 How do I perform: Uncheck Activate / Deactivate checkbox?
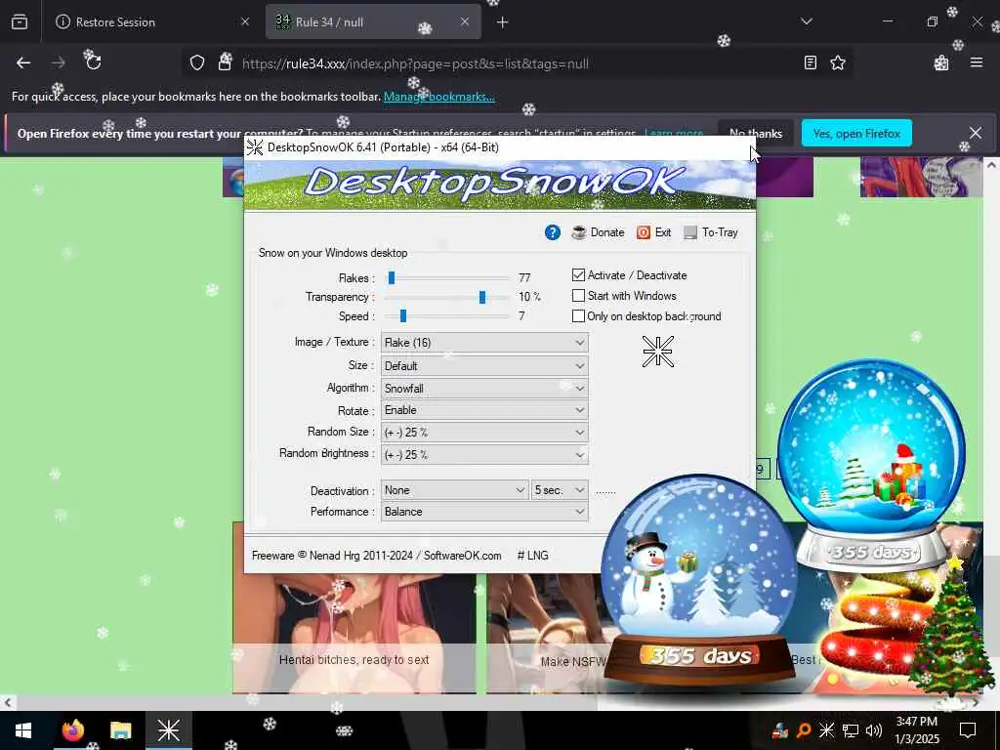click(x=578, y=274)
